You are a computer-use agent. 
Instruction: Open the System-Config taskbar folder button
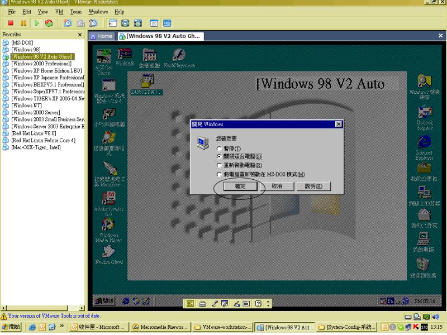tap(346, 327)
